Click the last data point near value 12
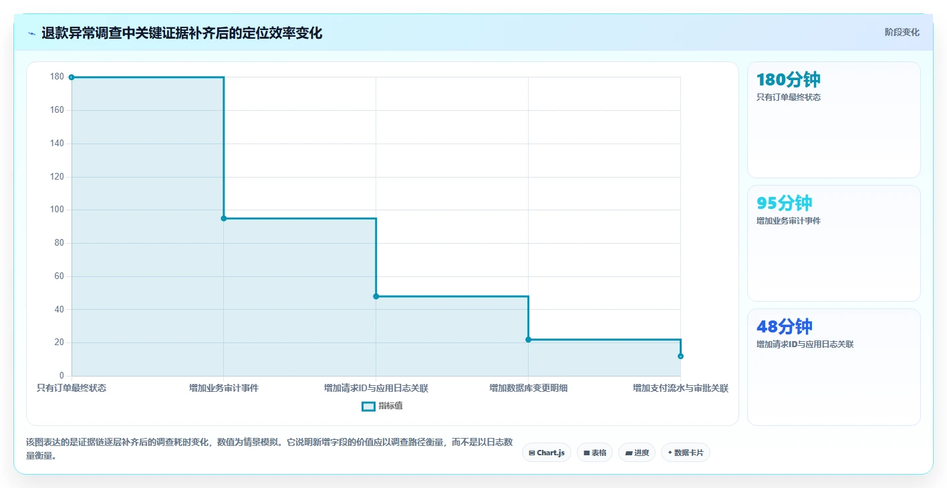 (x=680, y=356)
